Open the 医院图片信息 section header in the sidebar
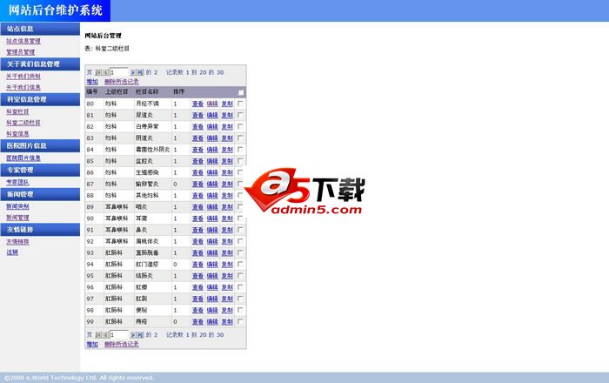 [x=40, y=145]
